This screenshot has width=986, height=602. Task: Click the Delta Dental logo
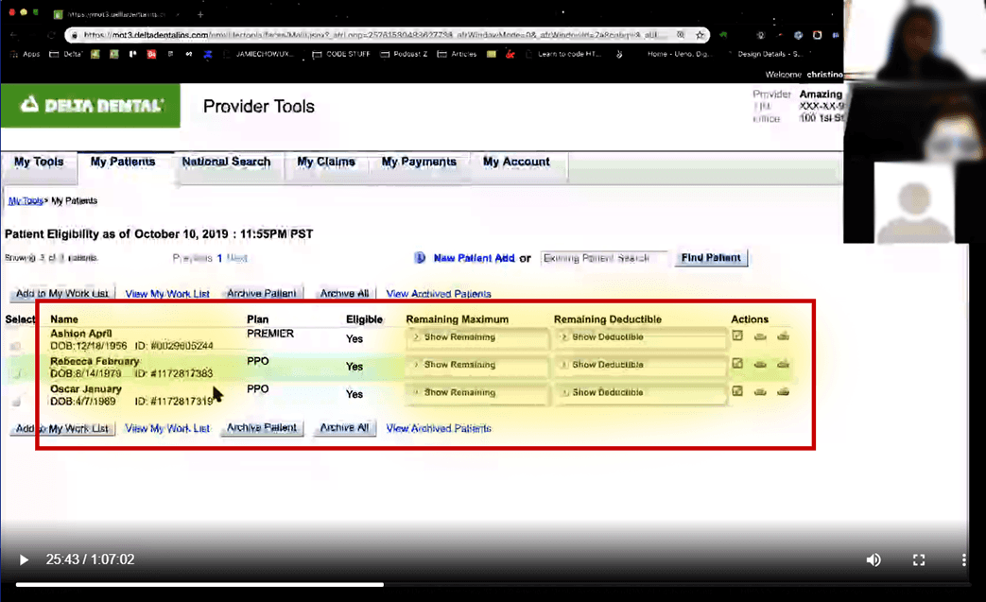91,106
